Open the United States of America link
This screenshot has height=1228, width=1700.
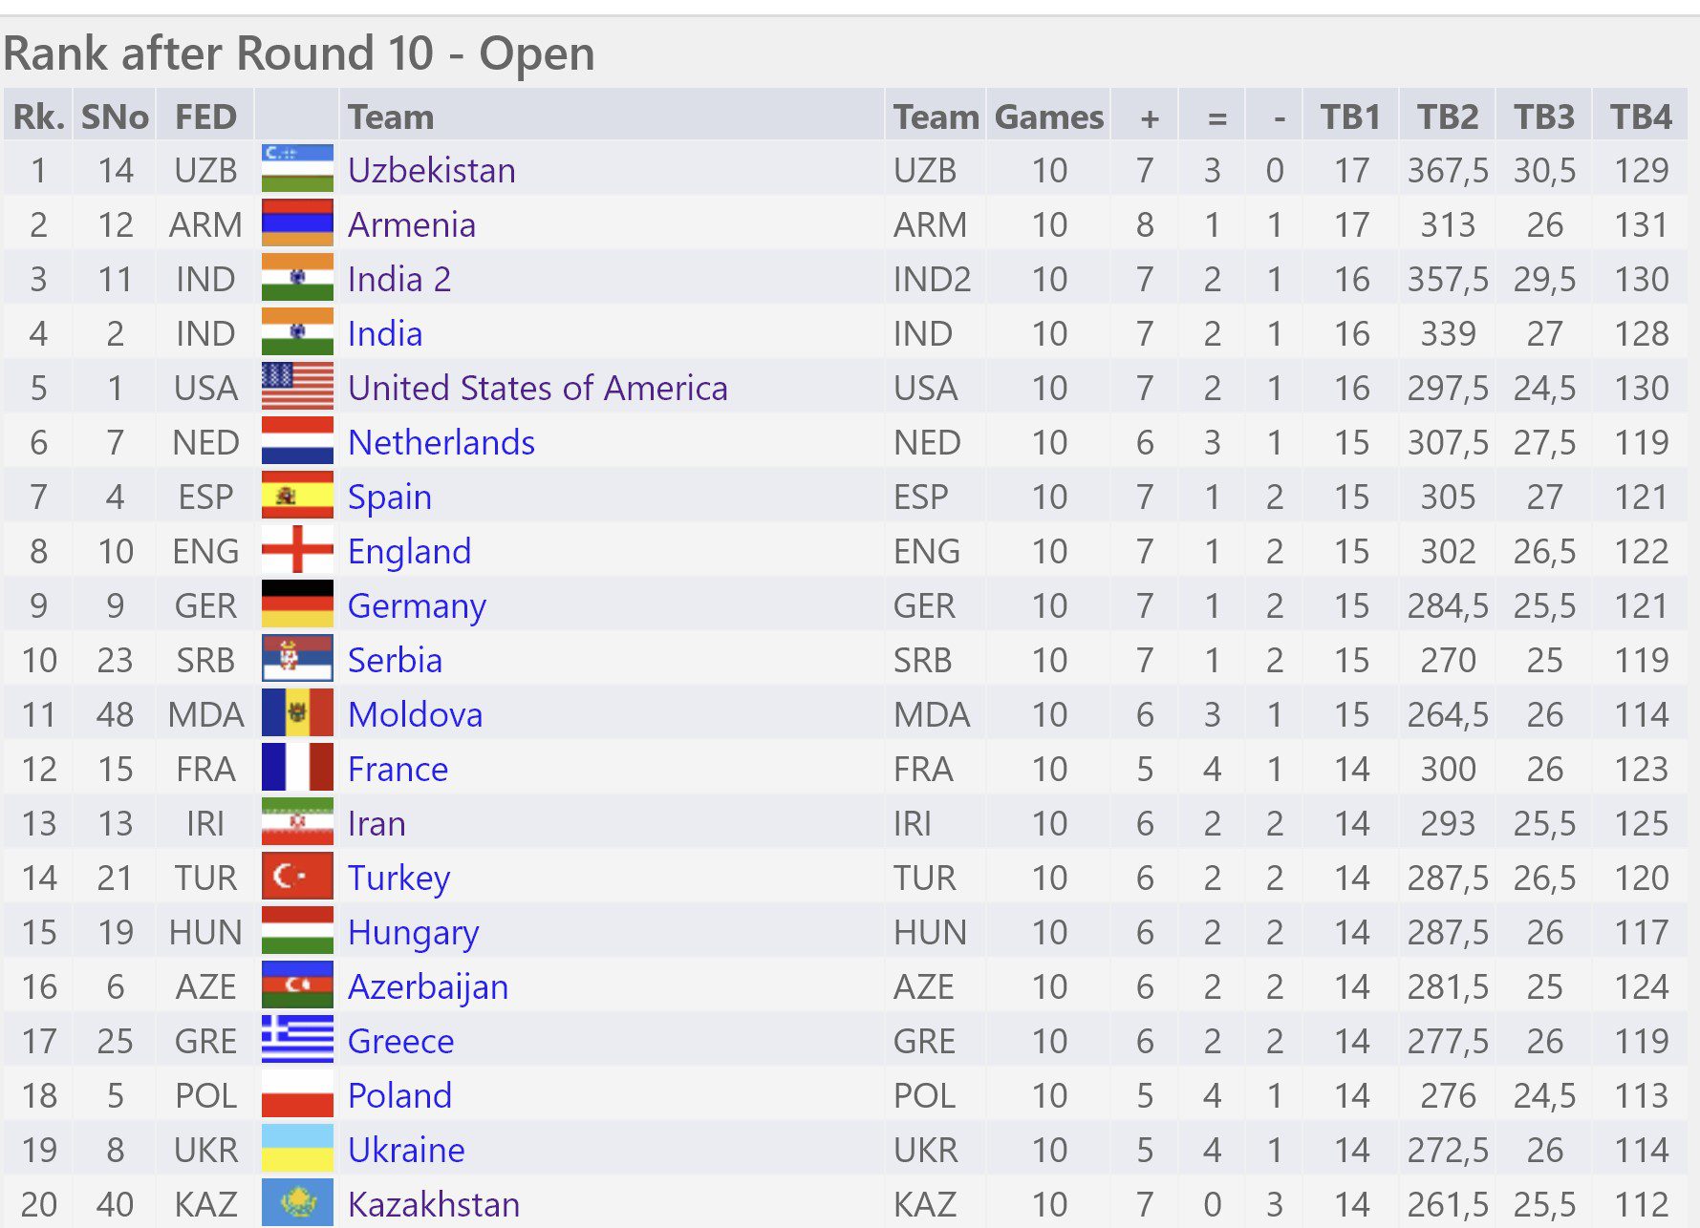point(538,388)
